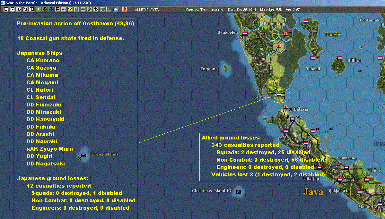Click ship icon south of Billiton

(360, 71)
